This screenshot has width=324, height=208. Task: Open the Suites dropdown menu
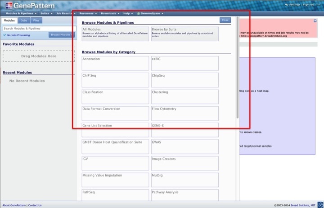[x=46, y=13]
